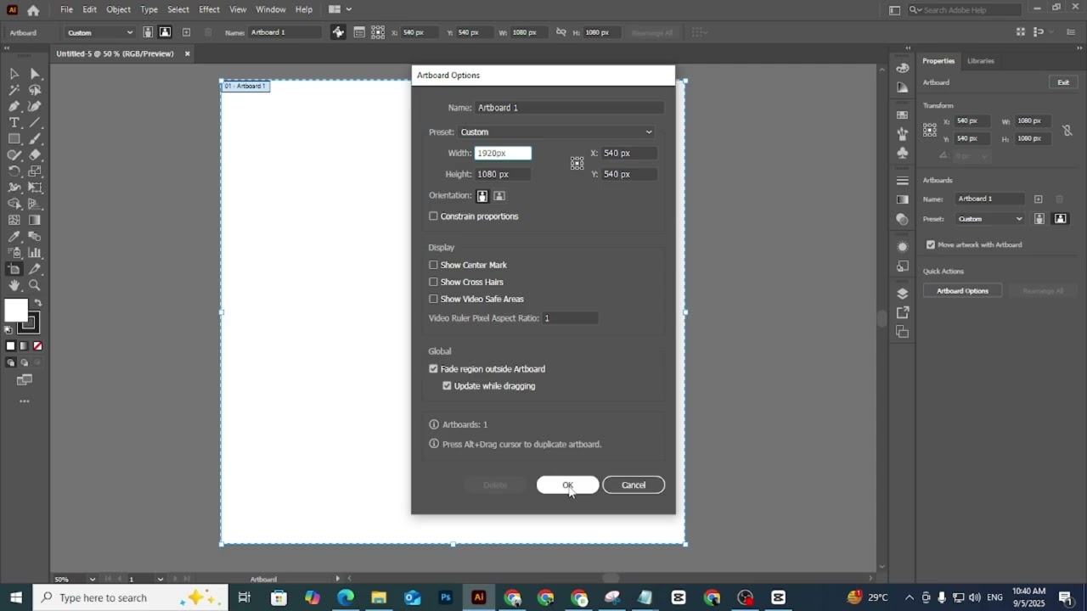
Task: Enable Show Video Safe Areas checkbox
Action: (x=433, y=299)
